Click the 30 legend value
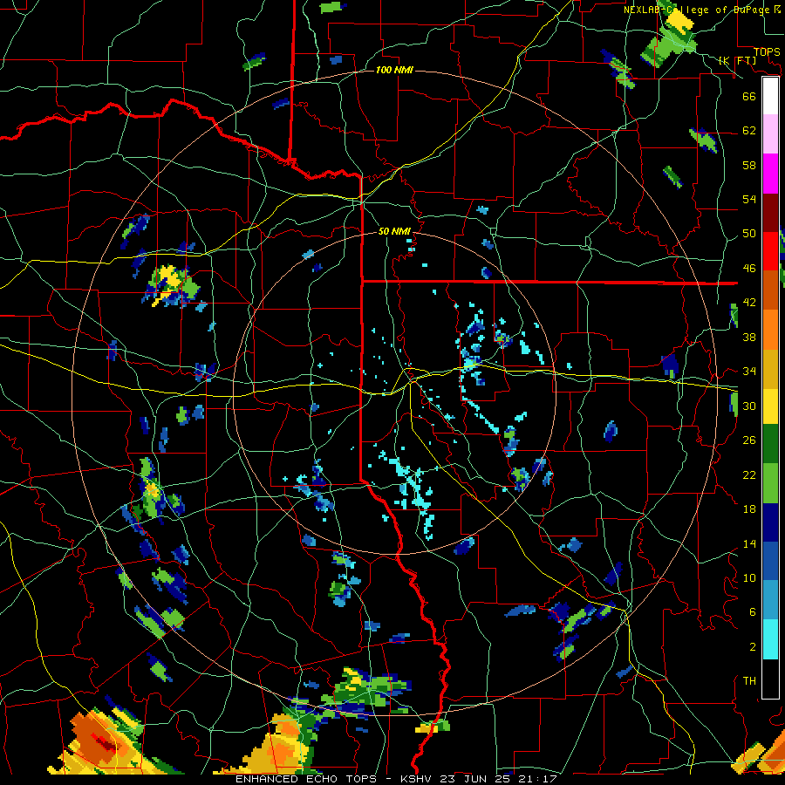Screen dimensions: 785x785 (x=749, y=406)
